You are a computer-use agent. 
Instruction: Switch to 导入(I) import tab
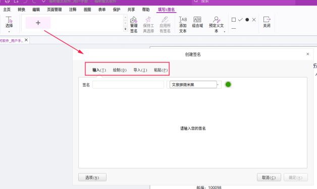pyautogui.click(x=140, y=70)
